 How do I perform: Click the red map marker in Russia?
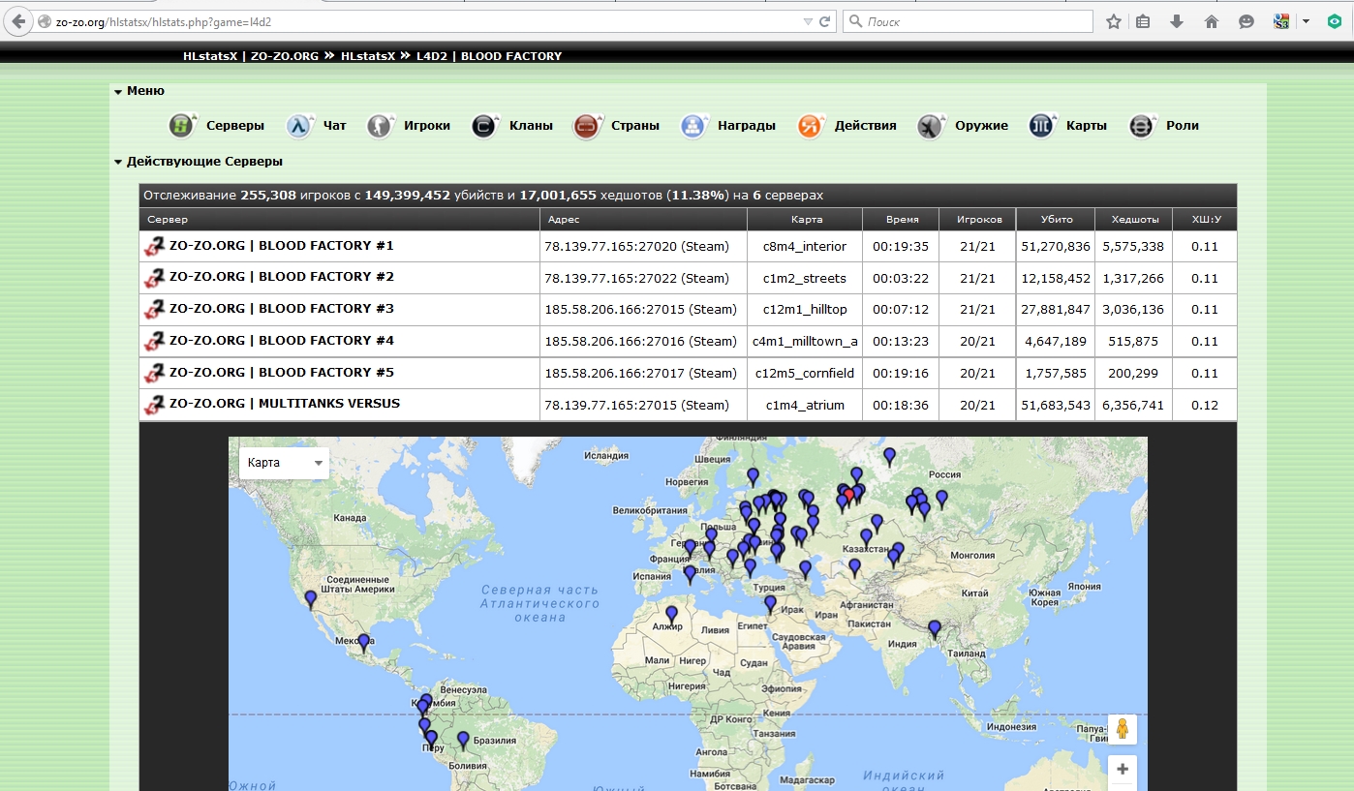click(x=849, y=495)
